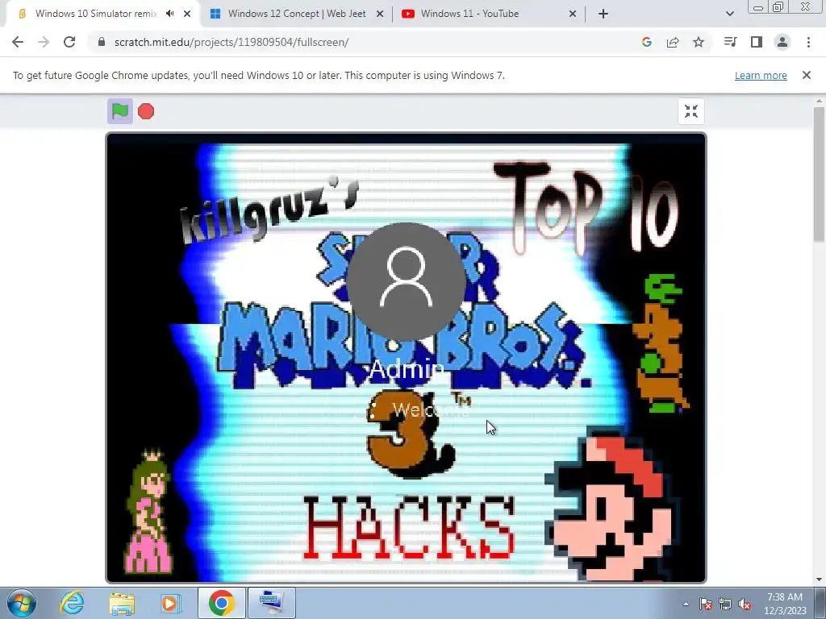Dismiss the Chrome update notification bar
Viewport: 826px width, 619px height.
807,75
